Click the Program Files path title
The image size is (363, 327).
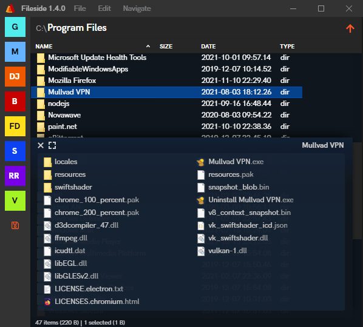click(77, 28)
